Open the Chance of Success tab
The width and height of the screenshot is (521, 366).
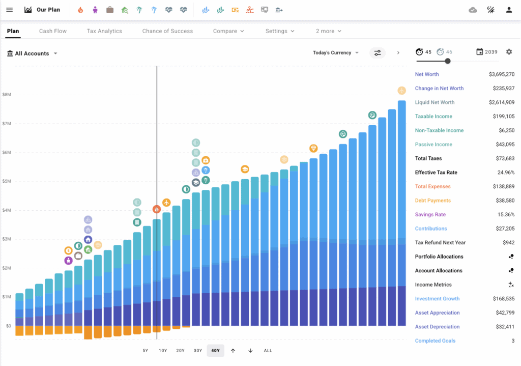167,31
